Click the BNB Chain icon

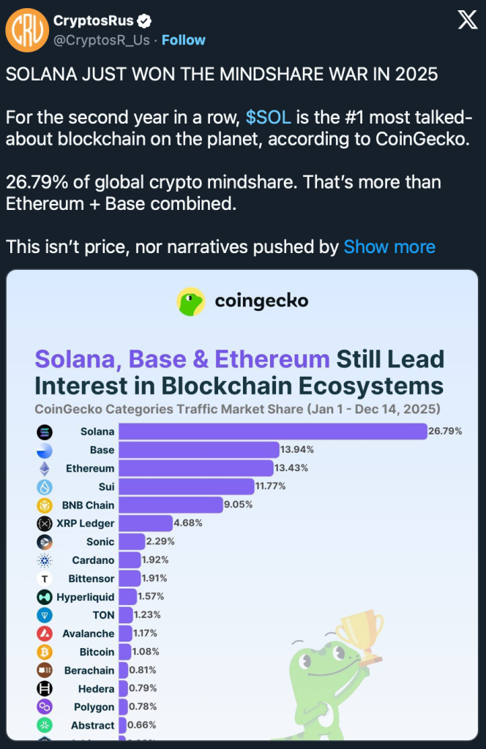(45, 505)
